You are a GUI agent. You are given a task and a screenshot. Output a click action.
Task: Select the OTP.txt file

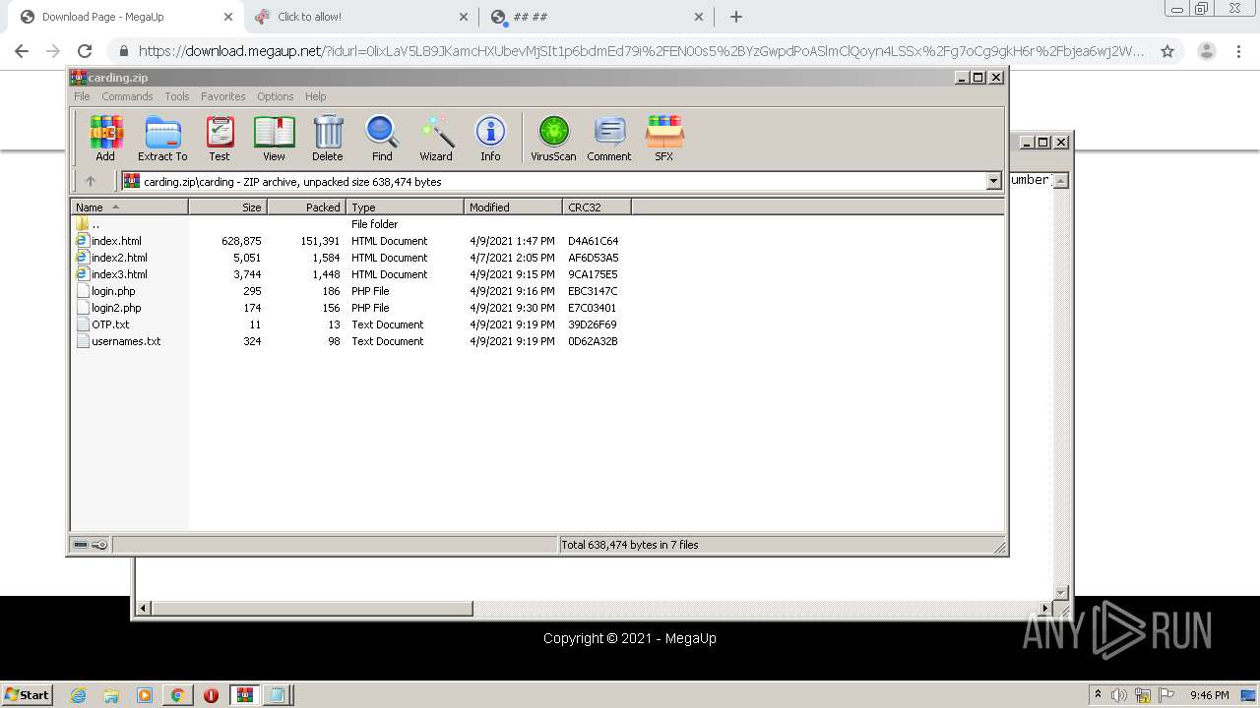(110, 324)
